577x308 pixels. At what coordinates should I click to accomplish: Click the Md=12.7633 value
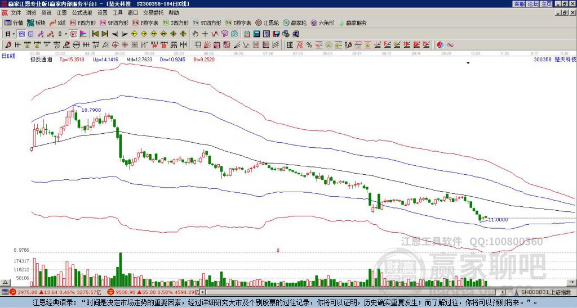139,60
